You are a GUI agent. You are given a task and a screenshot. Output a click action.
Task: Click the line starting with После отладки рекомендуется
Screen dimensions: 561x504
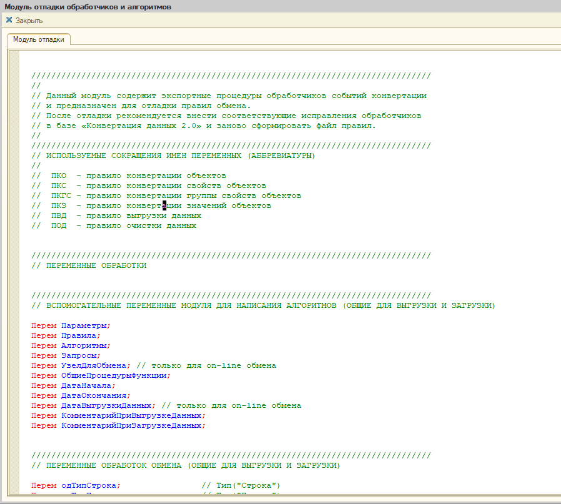click(226, 116)
